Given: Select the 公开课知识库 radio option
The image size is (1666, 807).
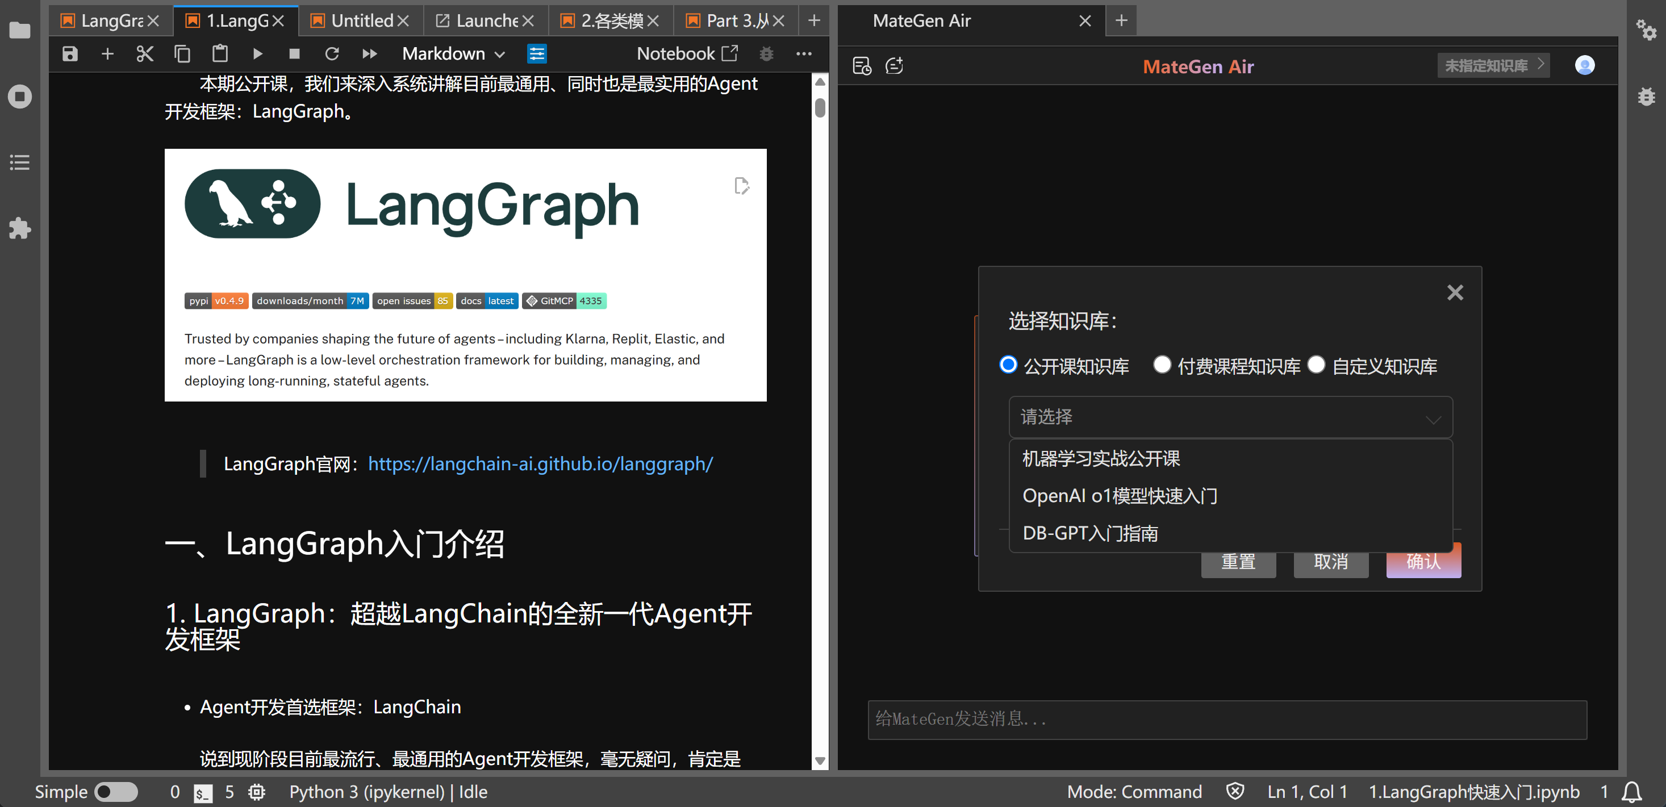Looking at the screenshot, I should (x=1008, y=365).
